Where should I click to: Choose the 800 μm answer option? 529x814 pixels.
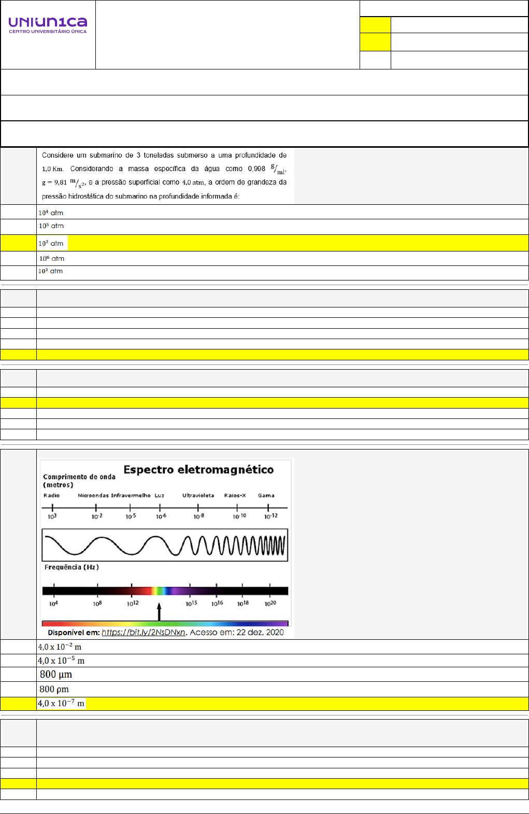56,675
